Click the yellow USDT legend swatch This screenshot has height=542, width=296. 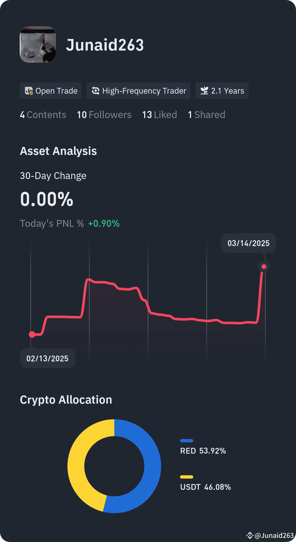tap(187, 477)
